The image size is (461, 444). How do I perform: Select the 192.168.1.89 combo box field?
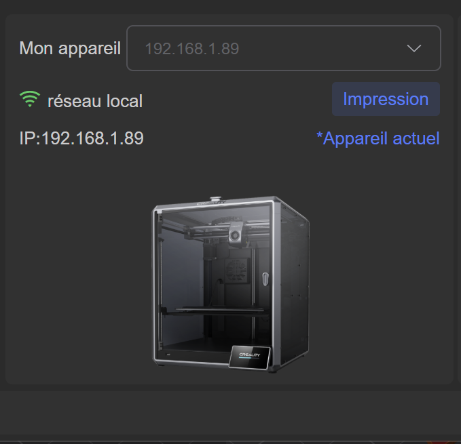click(x=284, y=48)
